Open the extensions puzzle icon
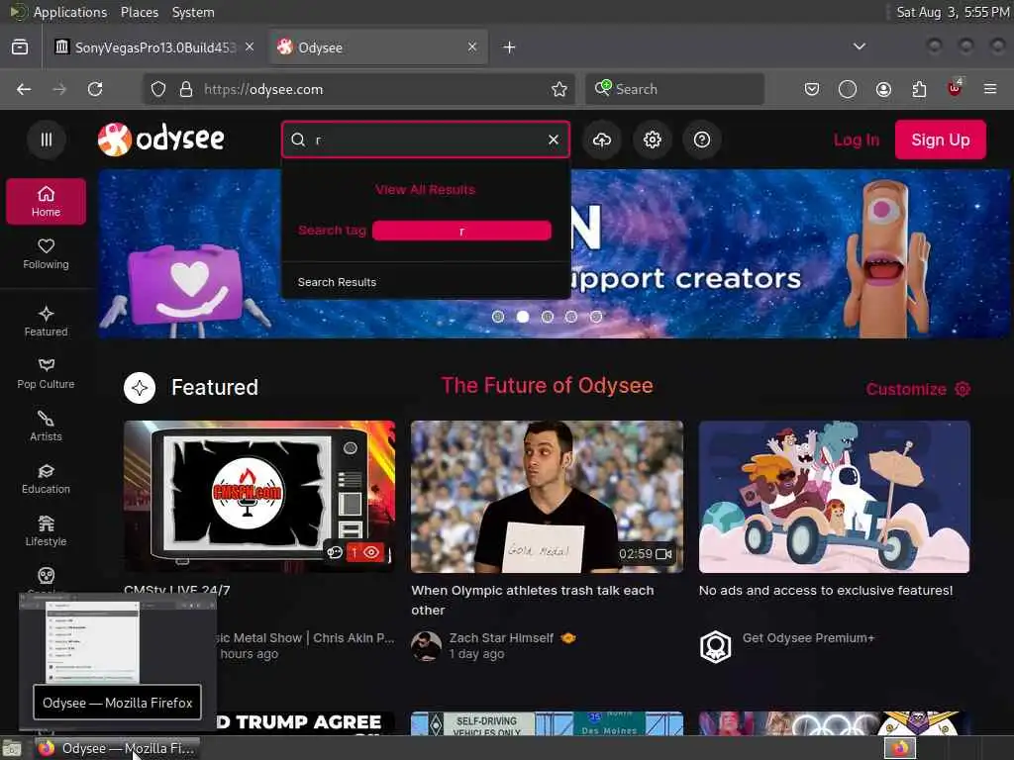1014x760 pixels. (x=919, y=89)
